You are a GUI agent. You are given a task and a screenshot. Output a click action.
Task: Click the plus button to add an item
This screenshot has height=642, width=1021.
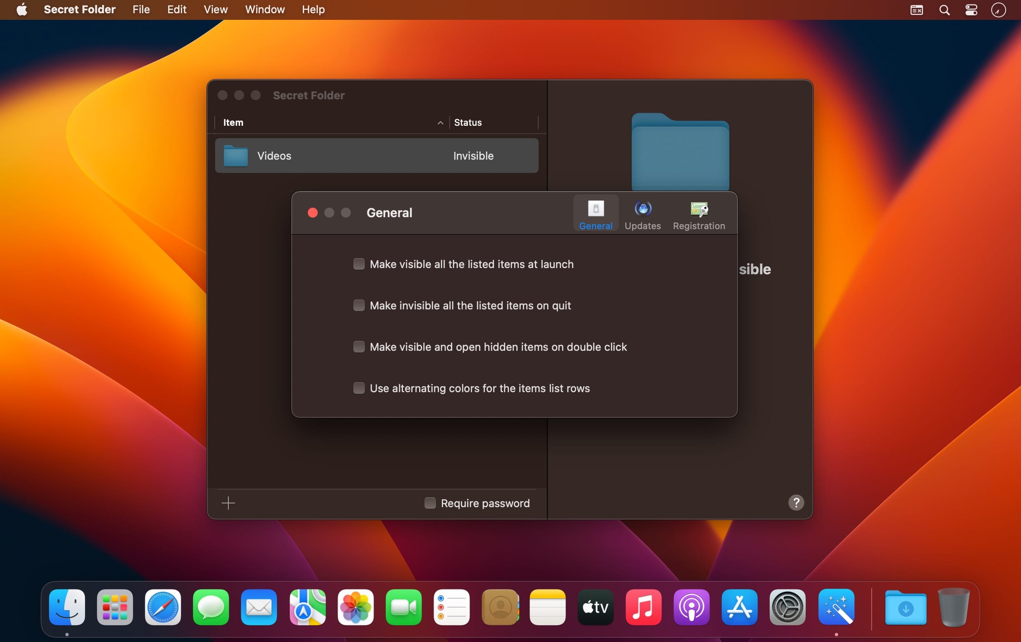(x=228, y=503)
